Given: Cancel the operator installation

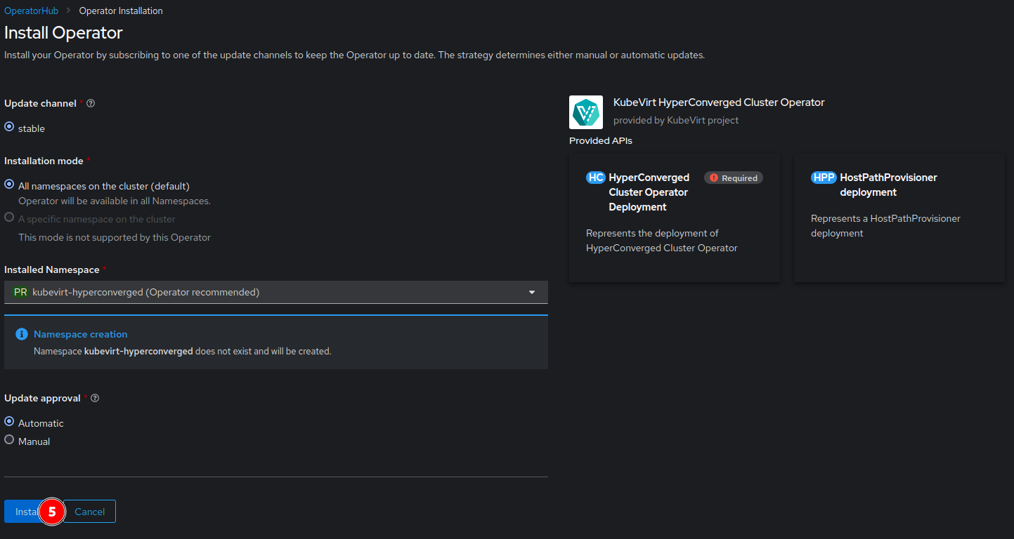Looking at the screenshot, I should pyautogui.click(x=89, y=512).
